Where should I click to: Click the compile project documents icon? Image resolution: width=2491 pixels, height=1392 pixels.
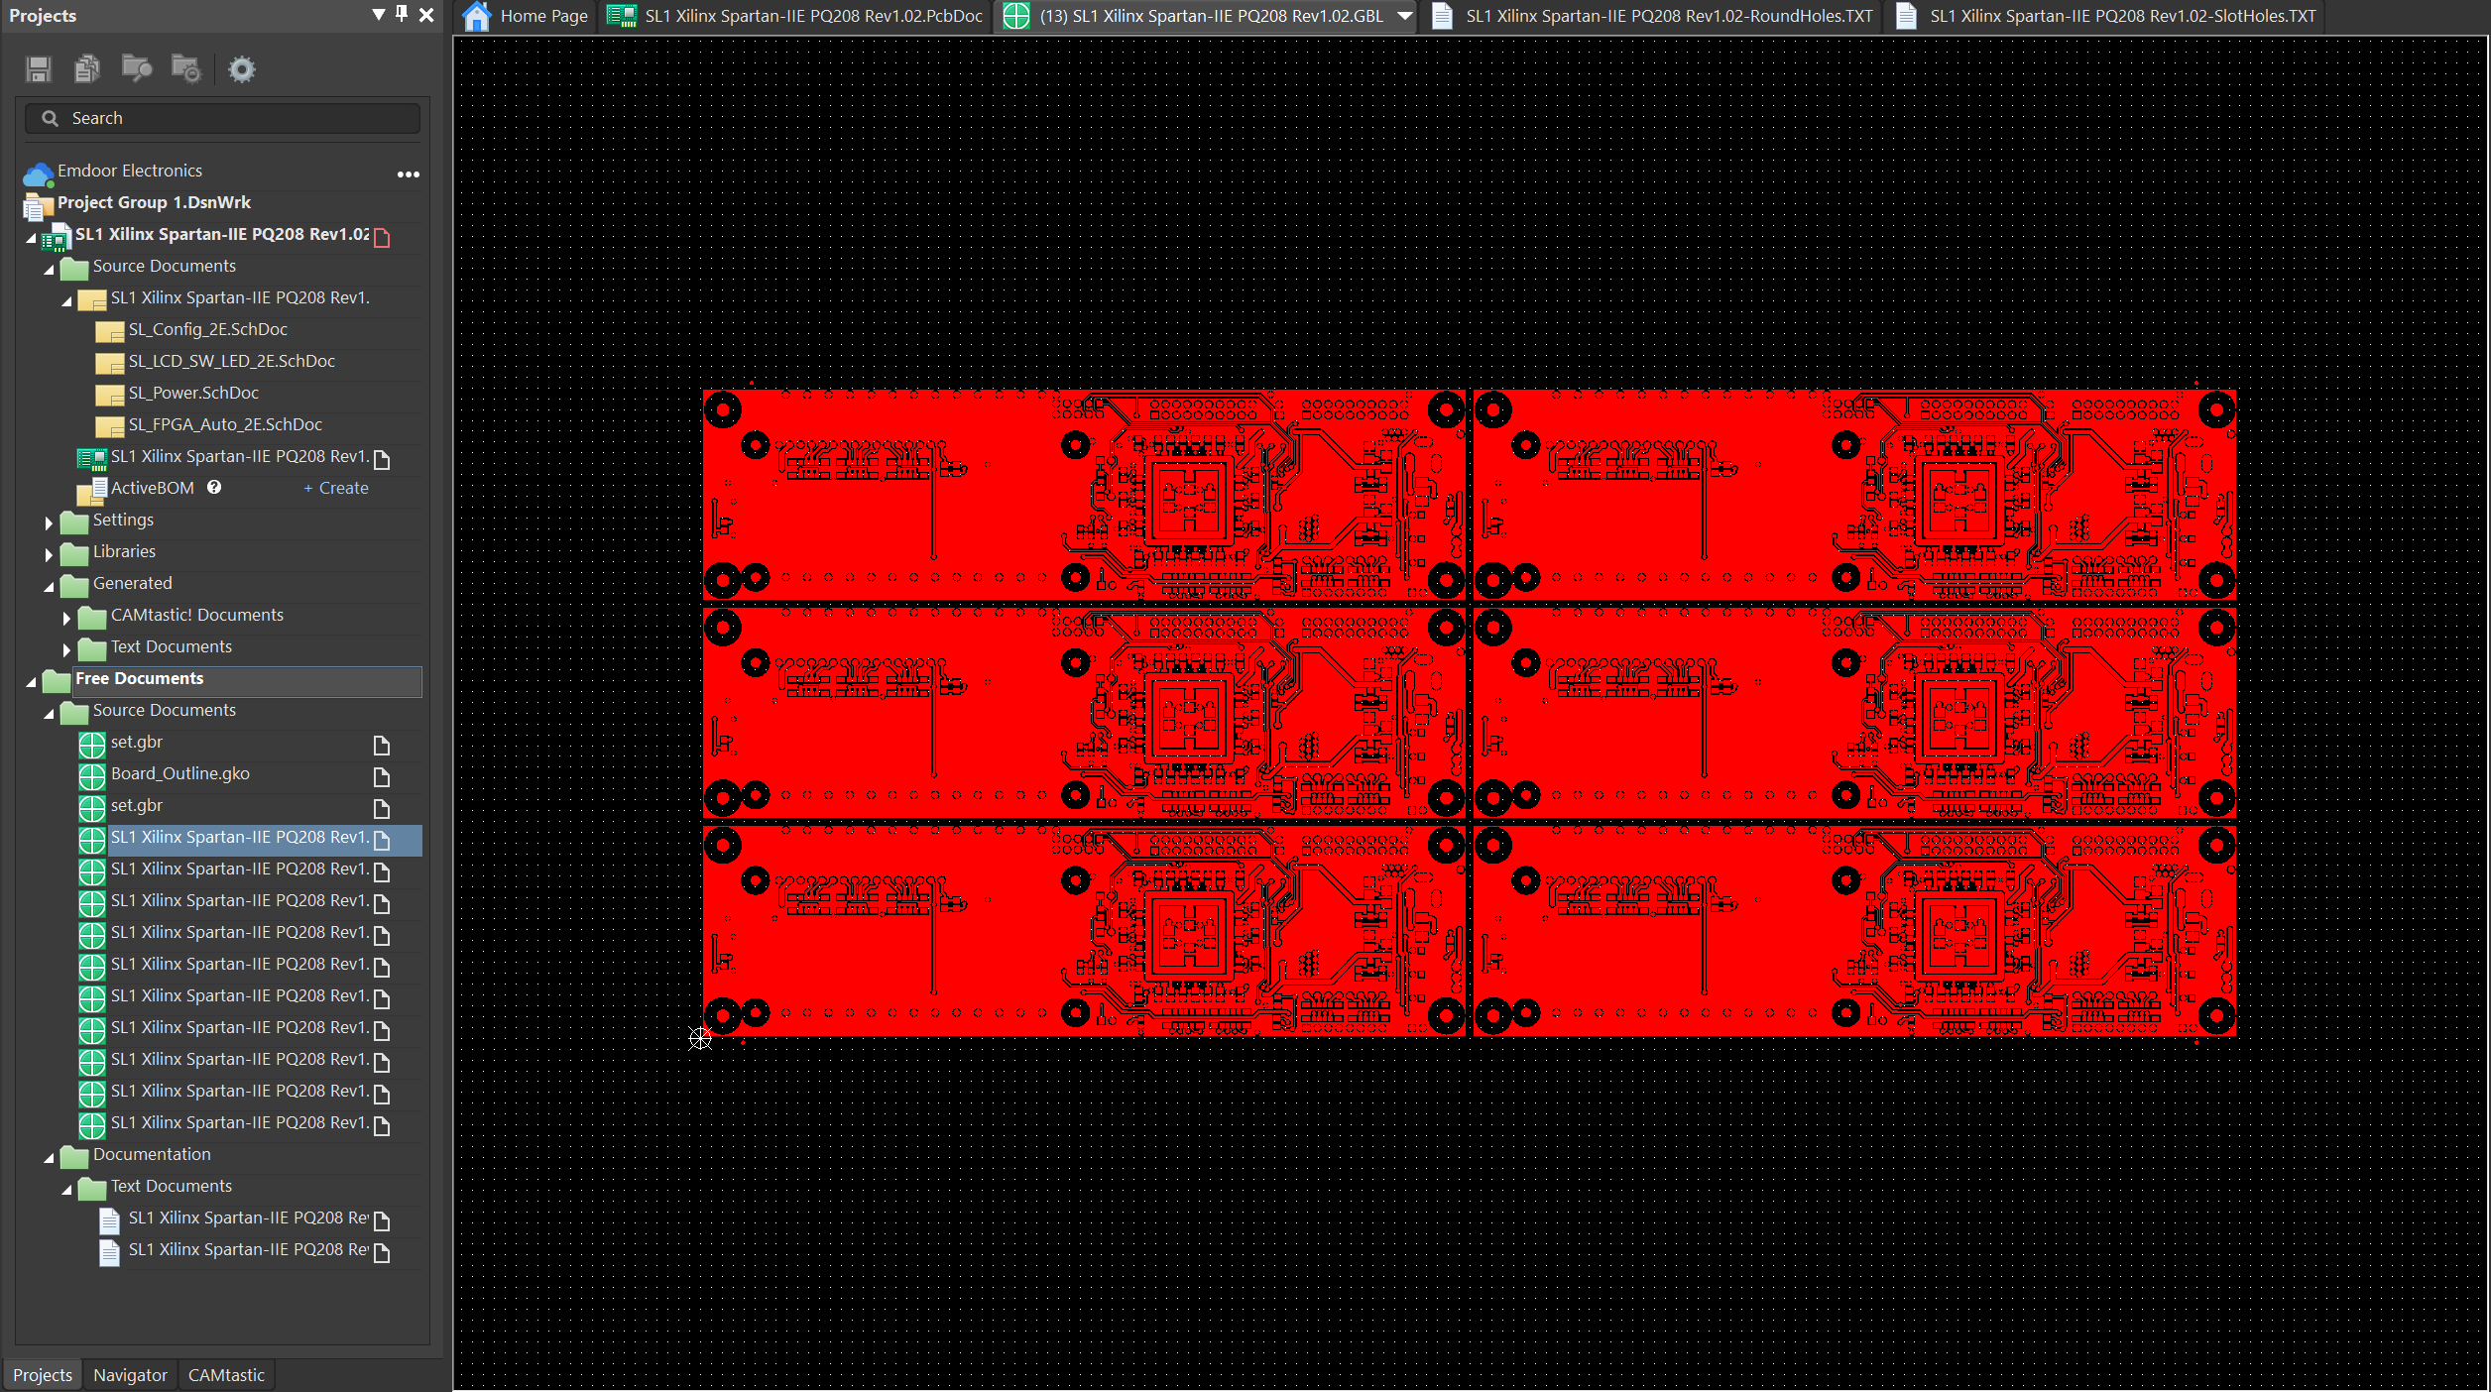pyautogui.click(x=87, y=69)
